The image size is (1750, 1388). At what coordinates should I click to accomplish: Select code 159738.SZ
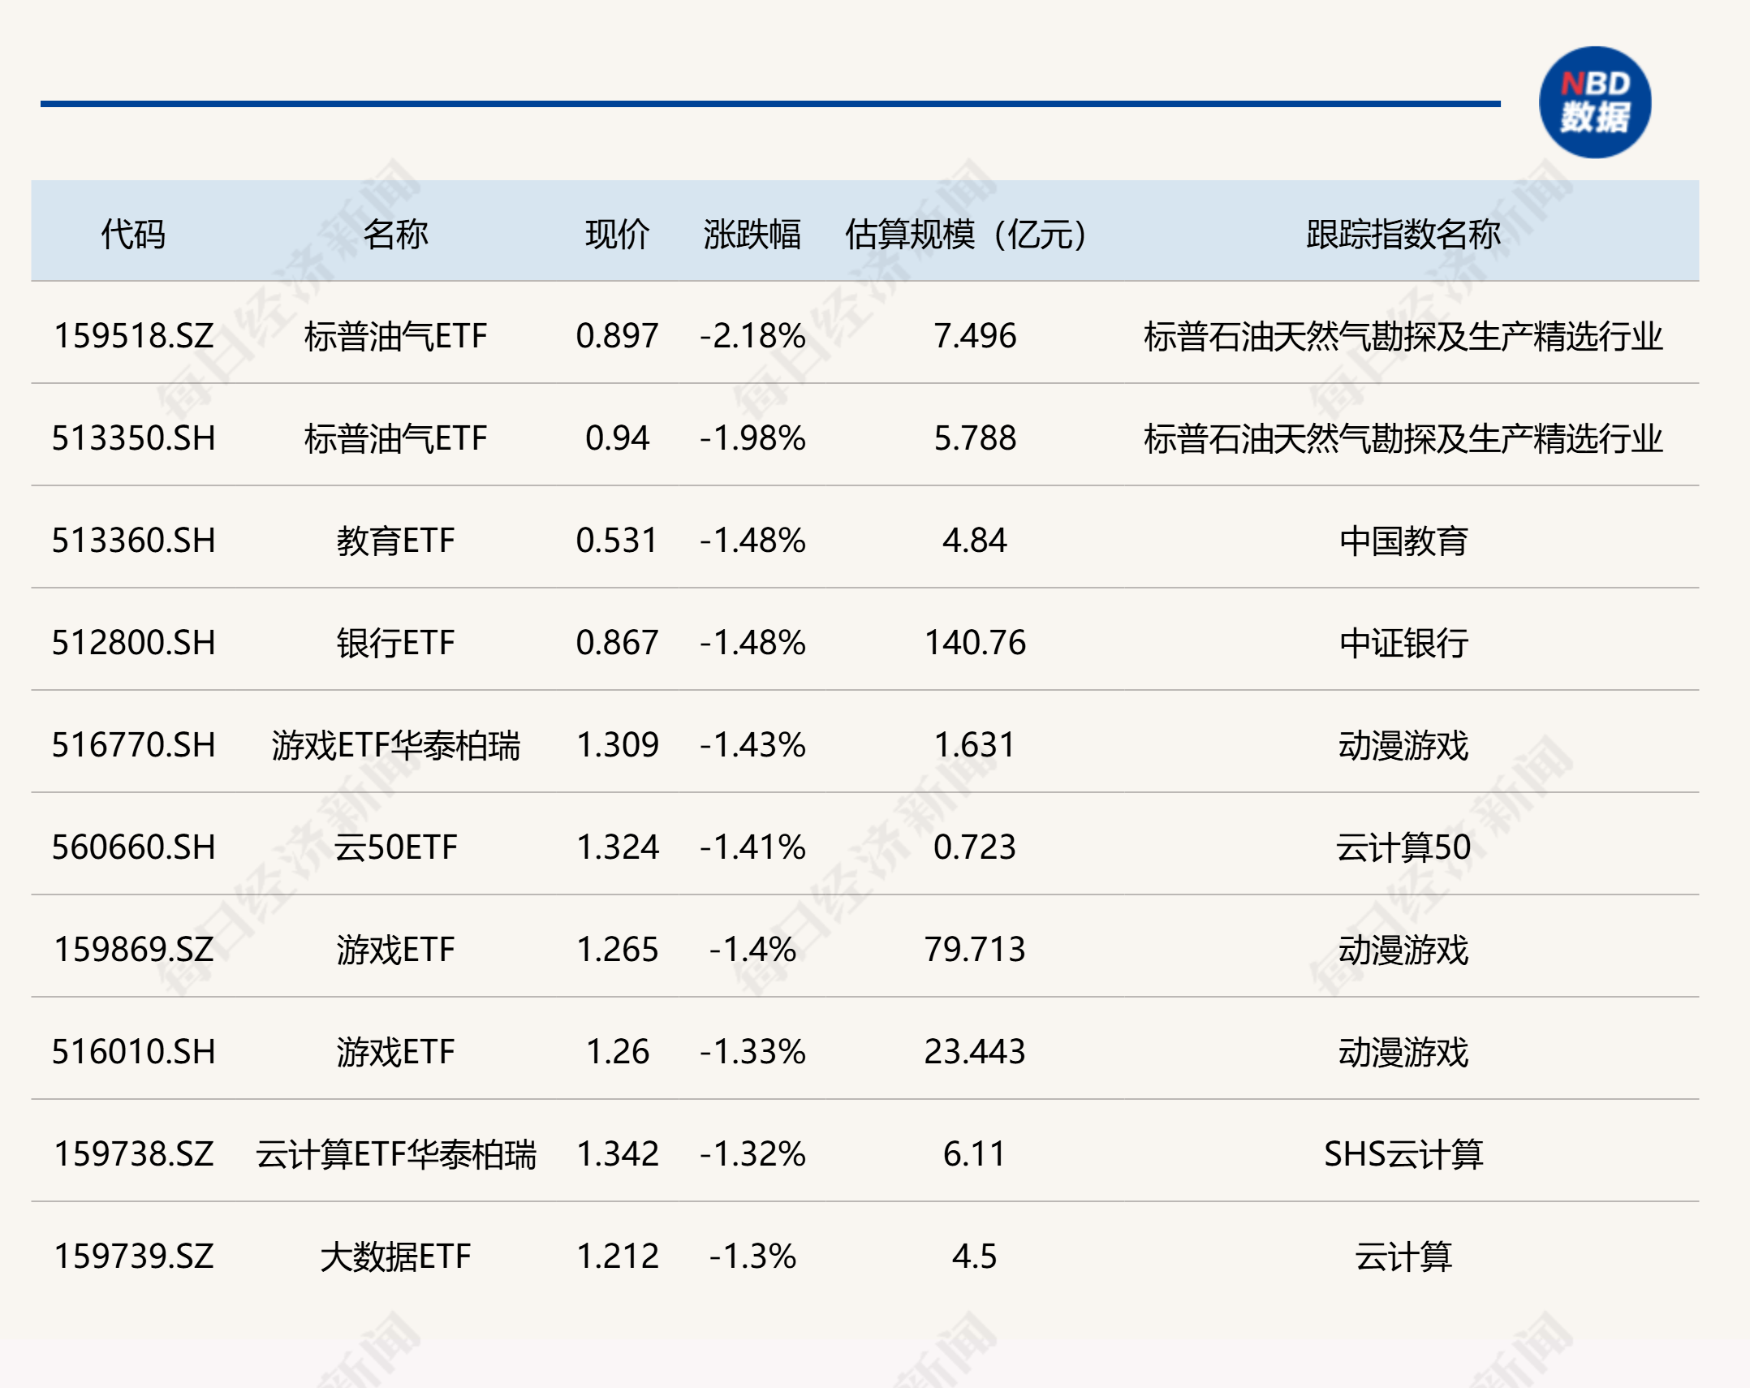tap(134, 1154)
